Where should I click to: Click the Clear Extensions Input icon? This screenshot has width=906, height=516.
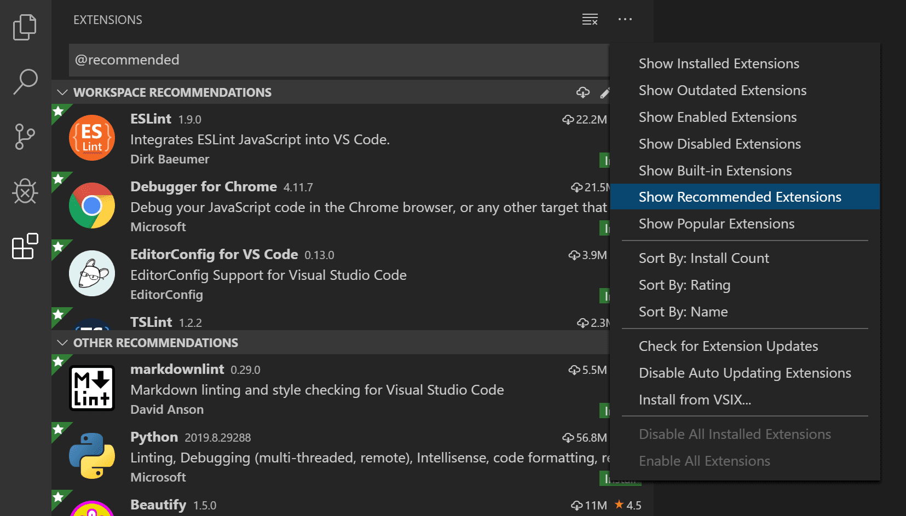590,20
